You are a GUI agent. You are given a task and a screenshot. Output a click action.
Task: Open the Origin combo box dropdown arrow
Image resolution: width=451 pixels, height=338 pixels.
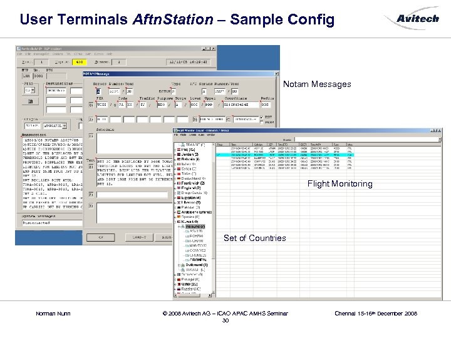click(x=65, y=126)
